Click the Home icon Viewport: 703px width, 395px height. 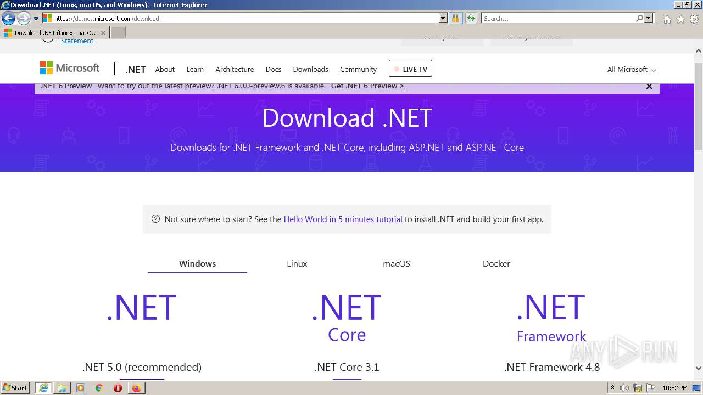(667, 19)
